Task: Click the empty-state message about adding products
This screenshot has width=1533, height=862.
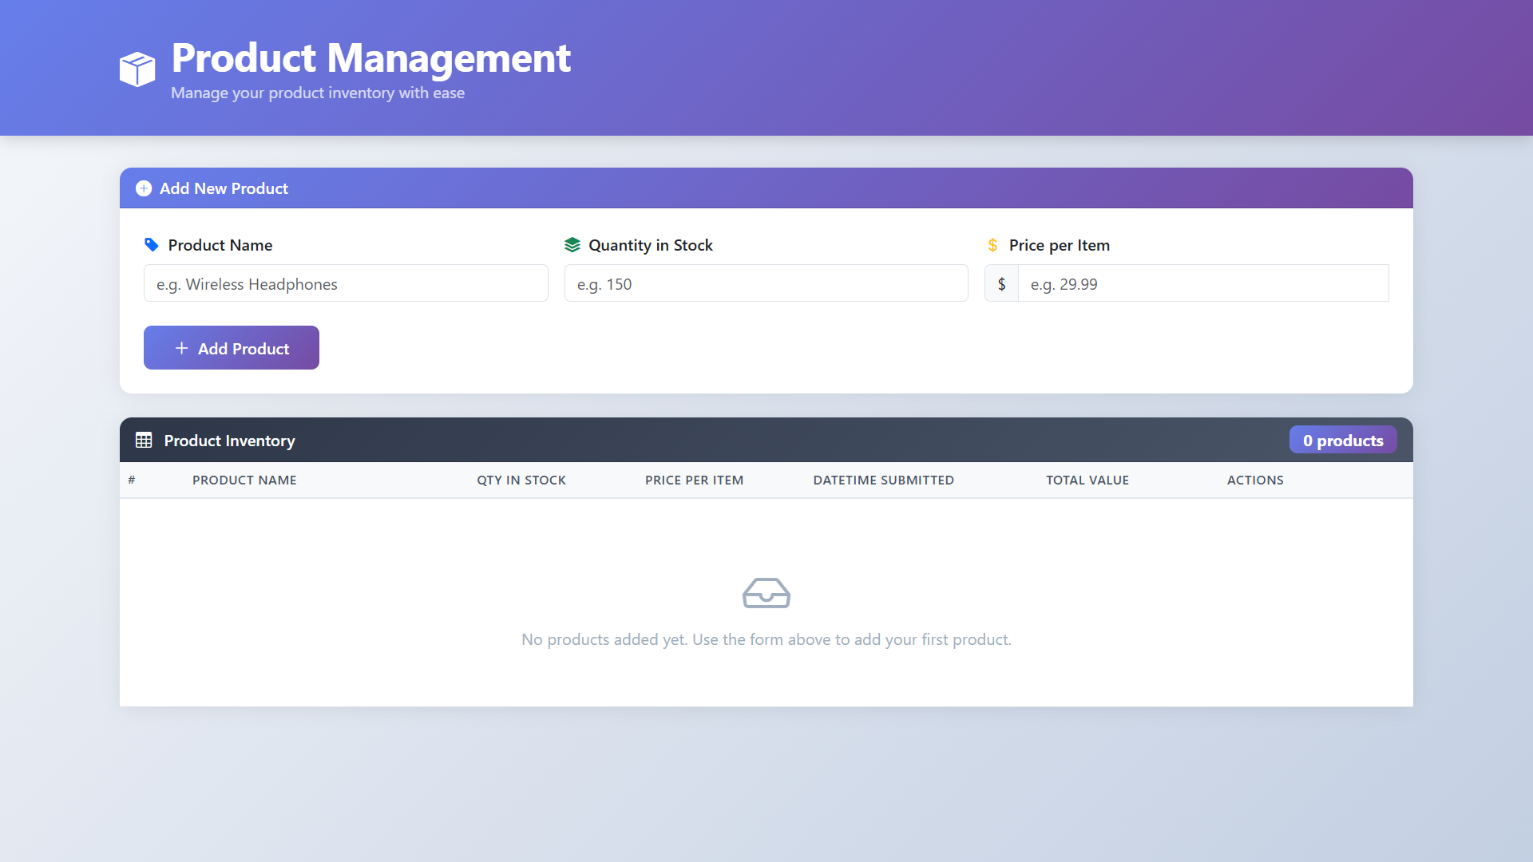Action: [766, 639]
